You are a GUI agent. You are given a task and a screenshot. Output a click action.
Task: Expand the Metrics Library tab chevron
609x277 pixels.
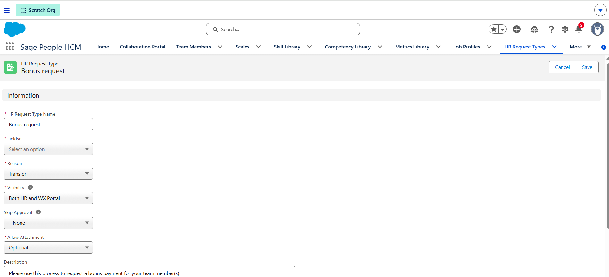tap(438, 47)
